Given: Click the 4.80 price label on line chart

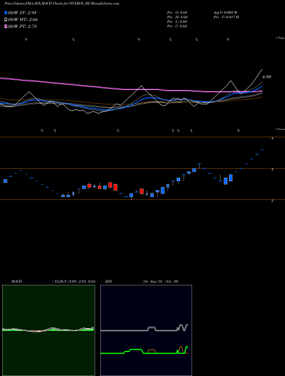Looking at the screenshot, I should tap(267, 77).
